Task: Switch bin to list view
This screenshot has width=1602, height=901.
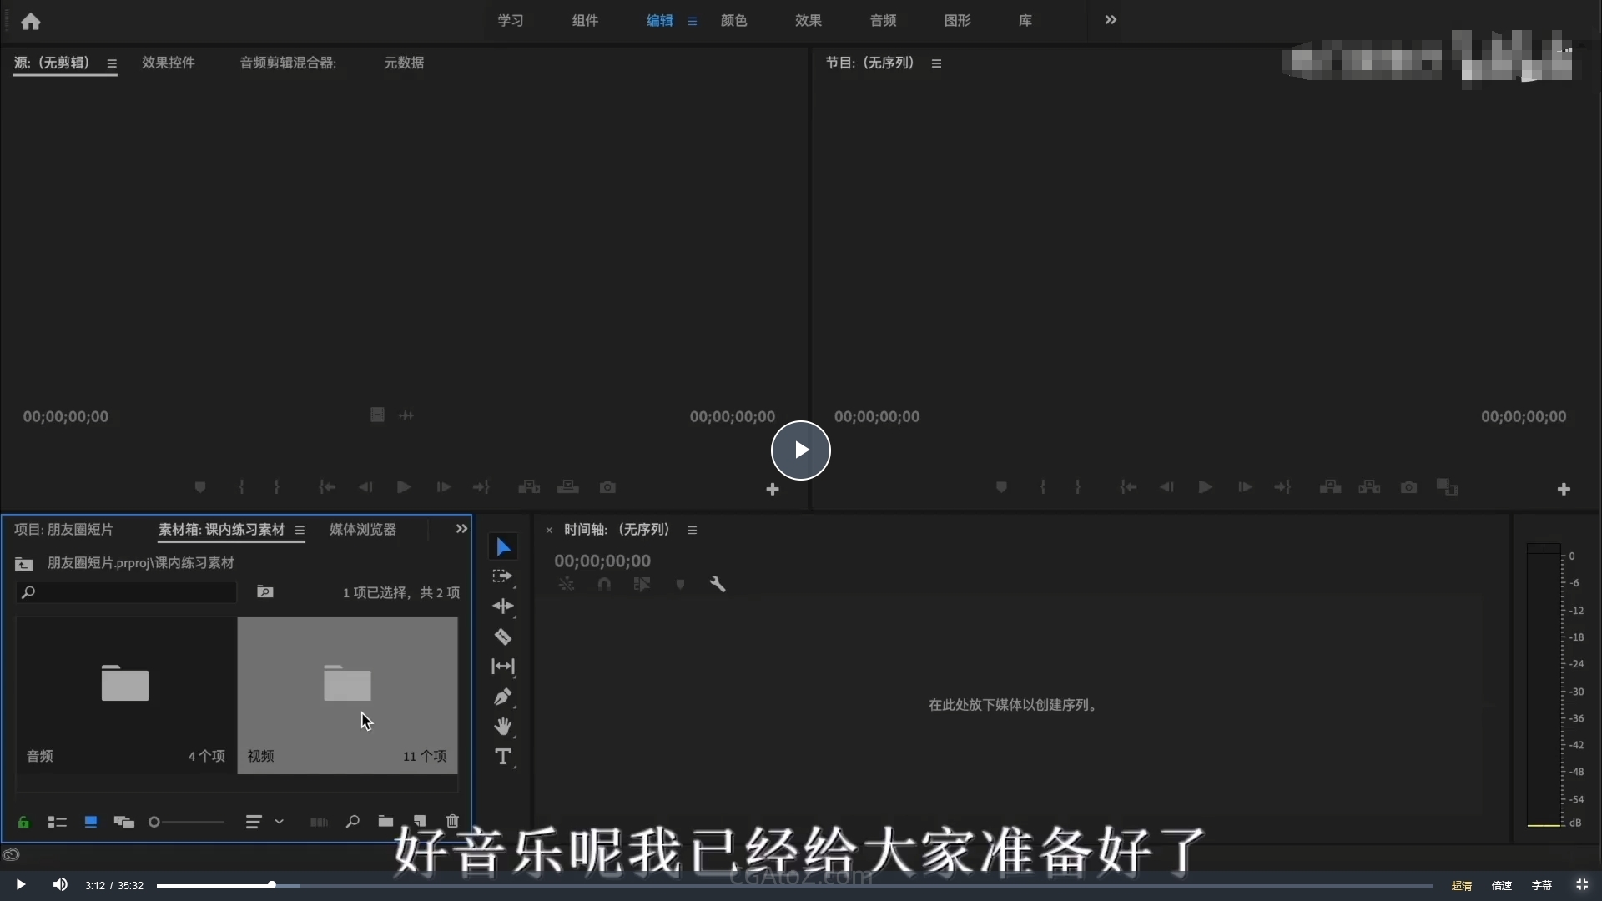Action: tap(57, 823)
